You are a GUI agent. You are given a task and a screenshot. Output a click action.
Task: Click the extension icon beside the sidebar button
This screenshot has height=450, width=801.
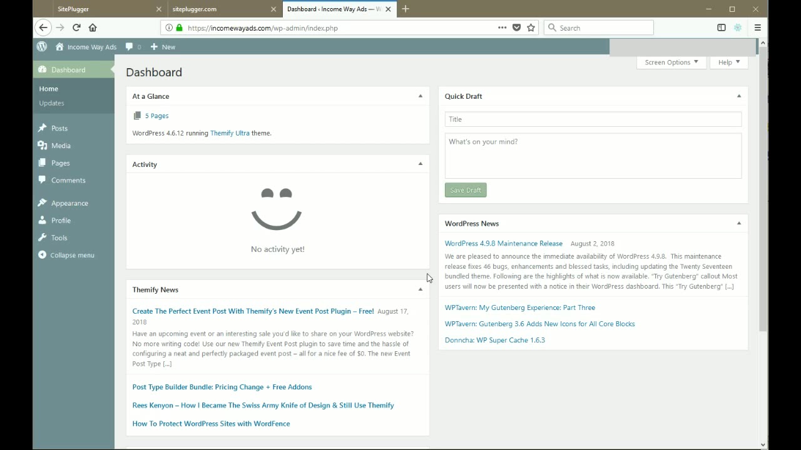(738, 27)
